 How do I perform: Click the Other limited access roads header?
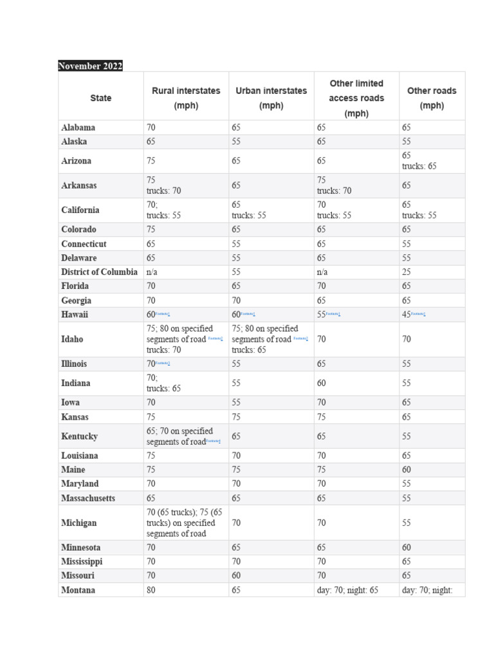tap(356, 98)
